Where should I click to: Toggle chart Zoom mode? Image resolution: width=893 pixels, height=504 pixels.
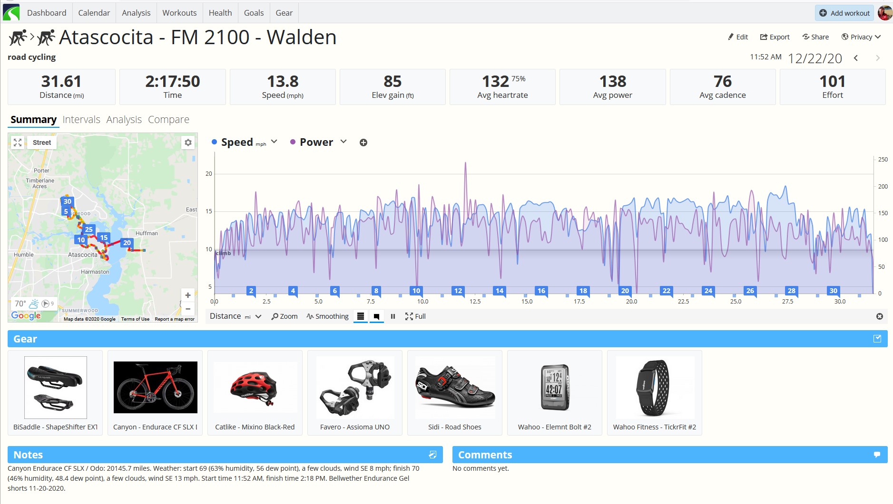coord(285,316)
